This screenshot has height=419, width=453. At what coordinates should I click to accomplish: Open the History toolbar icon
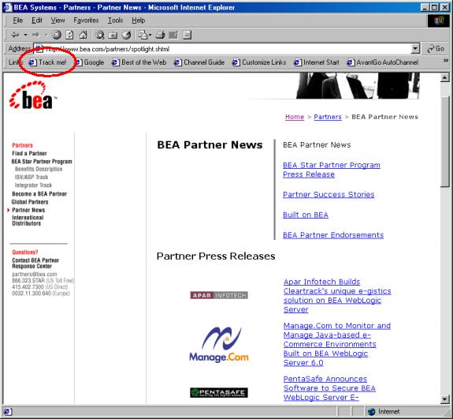click(x=126, y=35)
